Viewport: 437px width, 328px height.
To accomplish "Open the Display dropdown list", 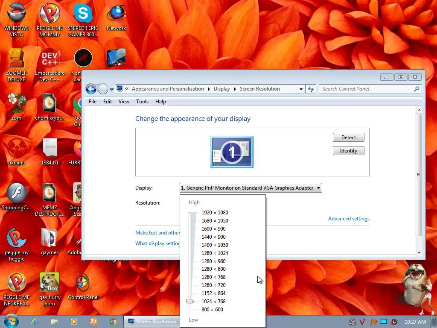I will point(251,188).
